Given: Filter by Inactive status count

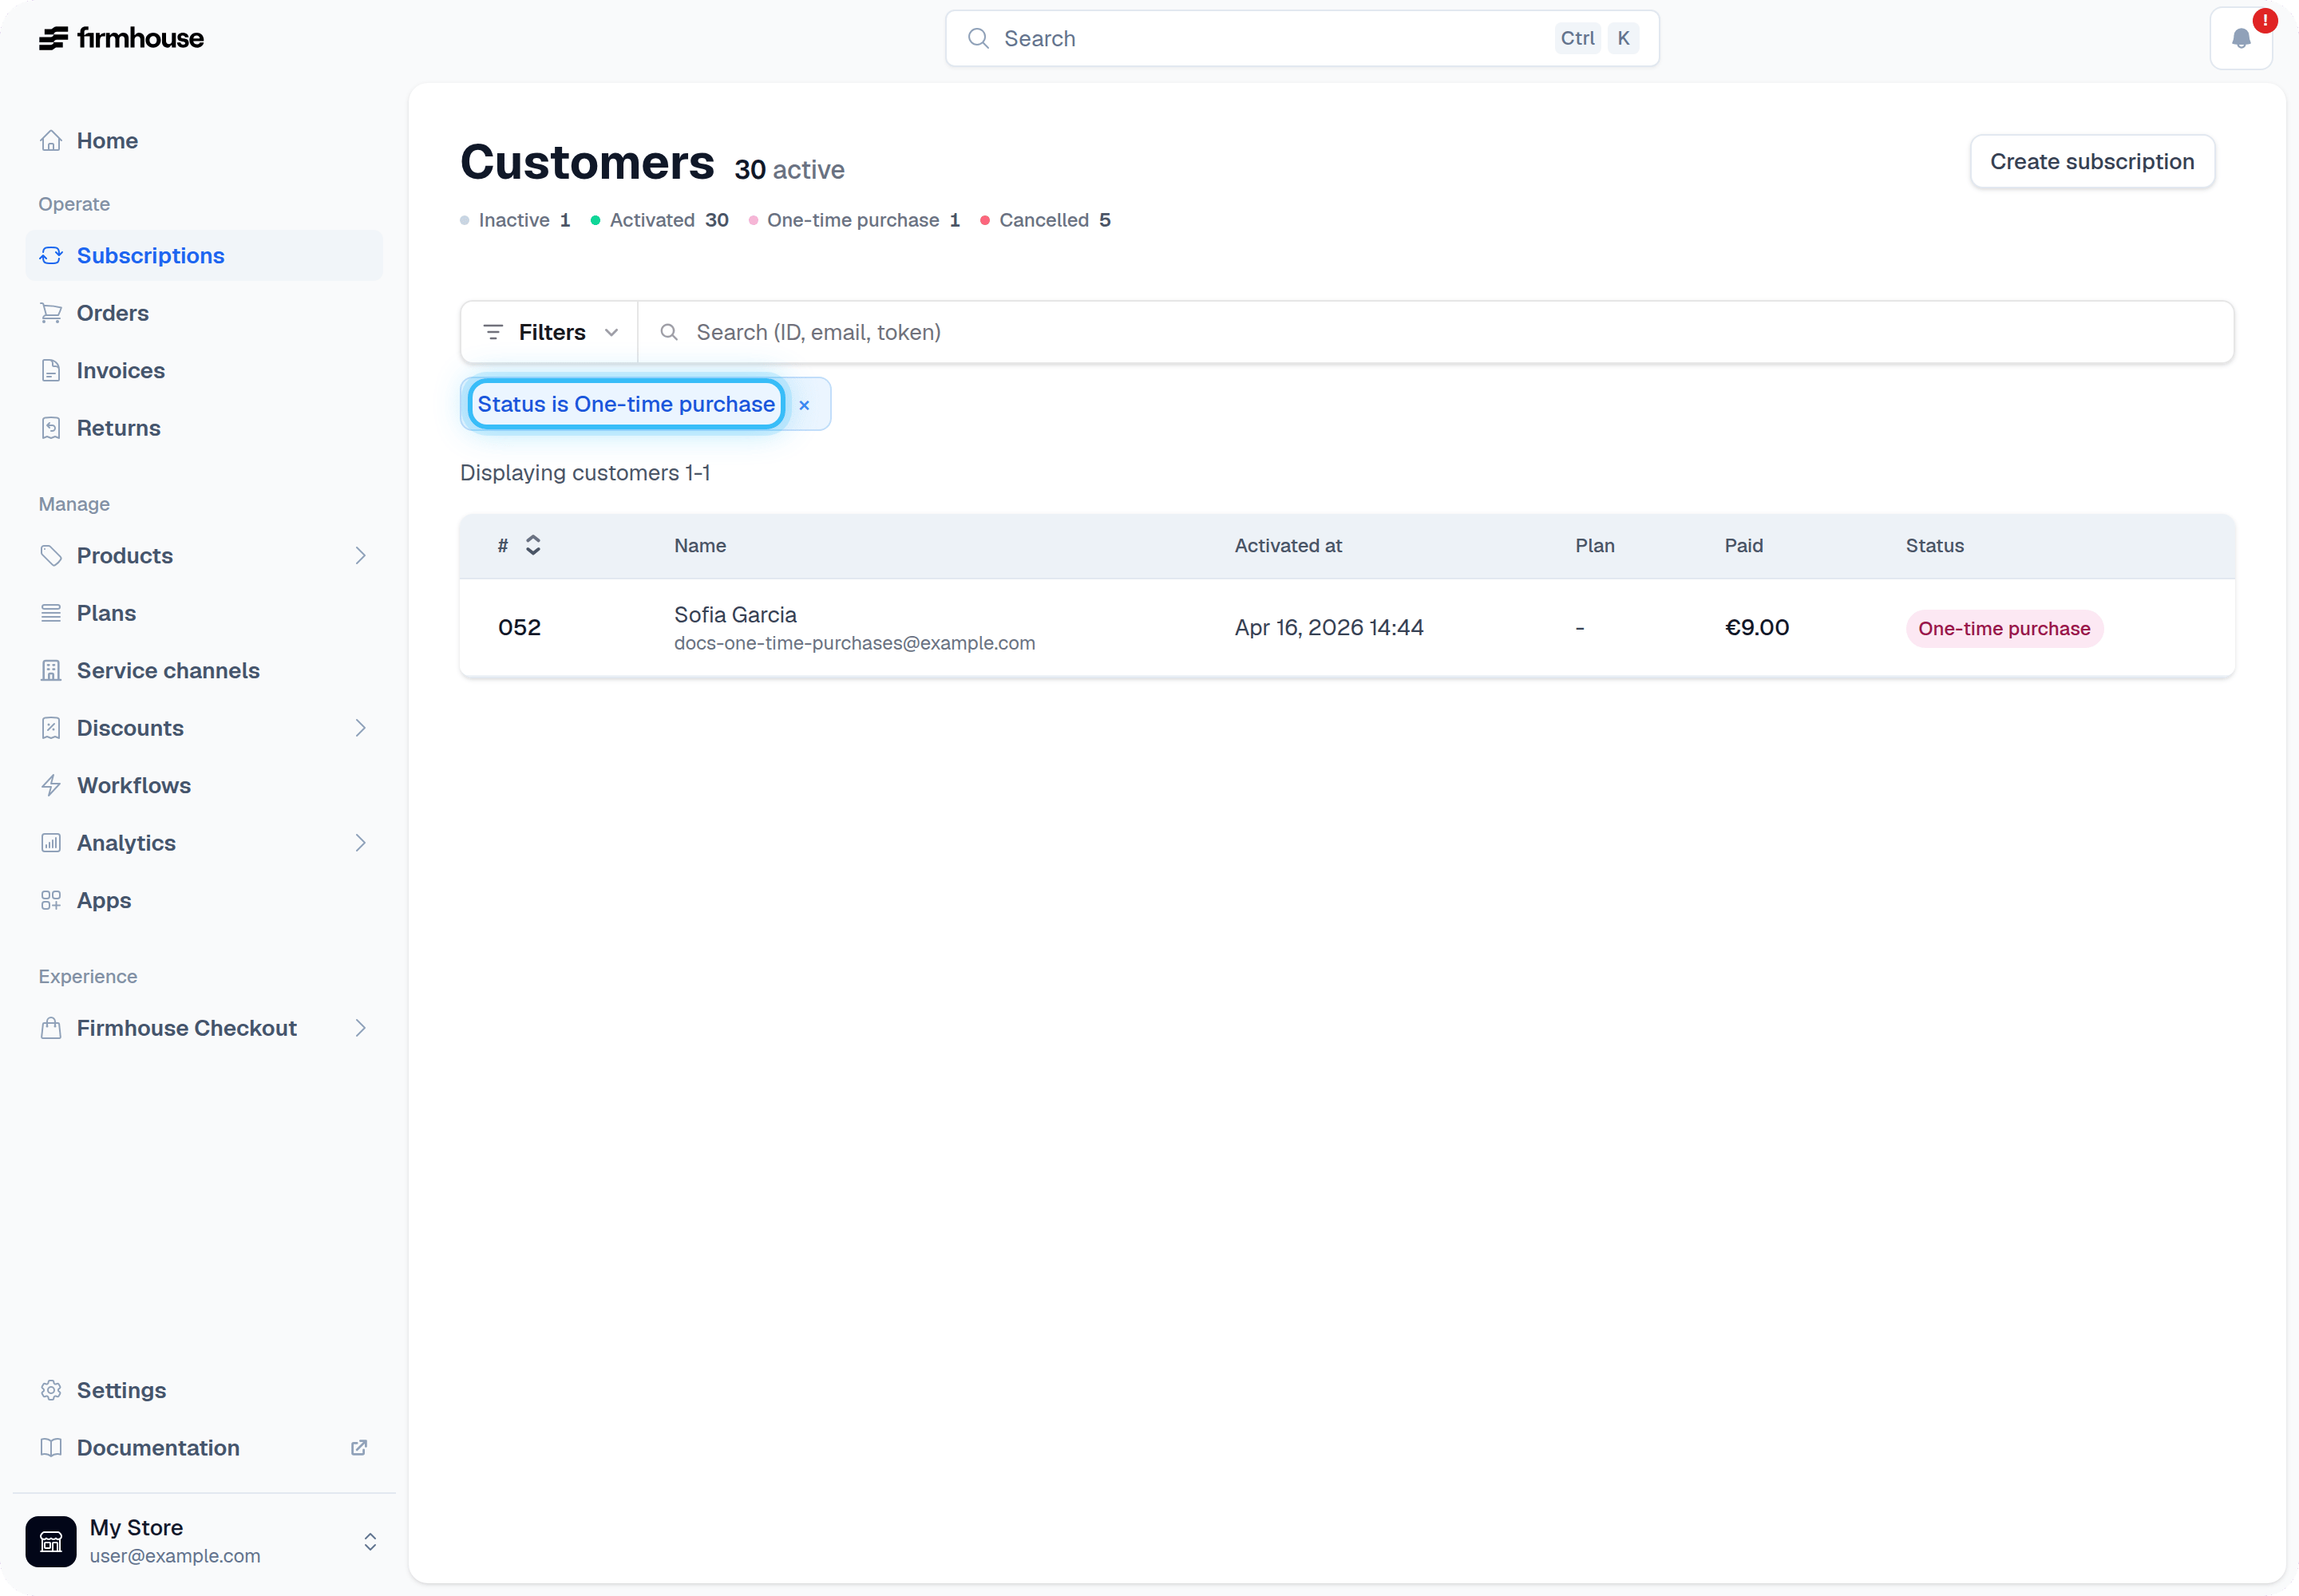Looking at the screenshot, I should (x=515, y=220).
